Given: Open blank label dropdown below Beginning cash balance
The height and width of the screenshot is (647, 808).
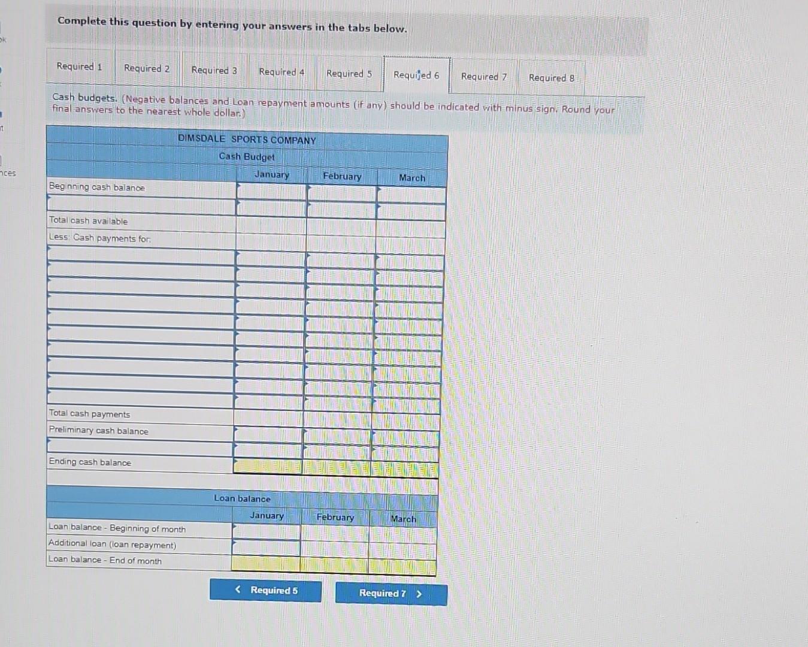Looking at the screenshot, I should 141,205.
